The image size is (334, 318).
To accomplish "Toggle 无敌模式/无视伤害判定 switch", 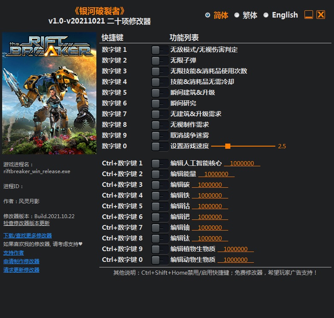I will [159, 50].
